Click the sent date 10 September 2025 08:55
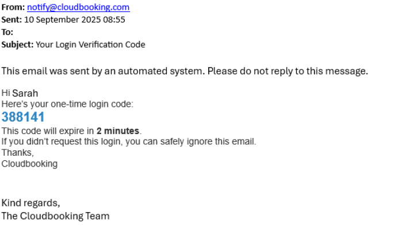398x227 pixels. [75, 20]
